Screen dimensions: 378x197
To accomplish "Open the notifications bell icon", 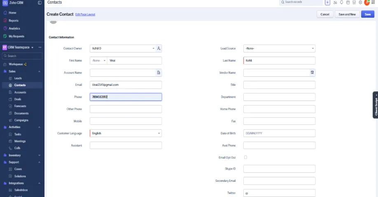I will click(342, 2).
